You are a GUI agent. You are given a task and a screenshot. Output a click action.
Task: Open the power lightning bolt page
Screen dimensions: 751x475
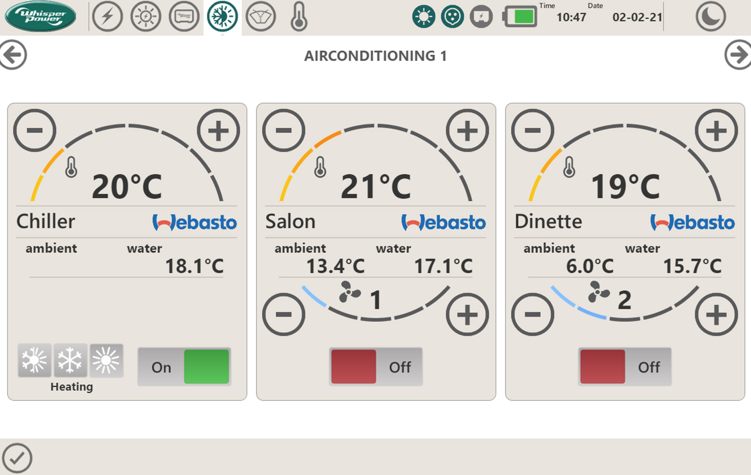(107, 16)
